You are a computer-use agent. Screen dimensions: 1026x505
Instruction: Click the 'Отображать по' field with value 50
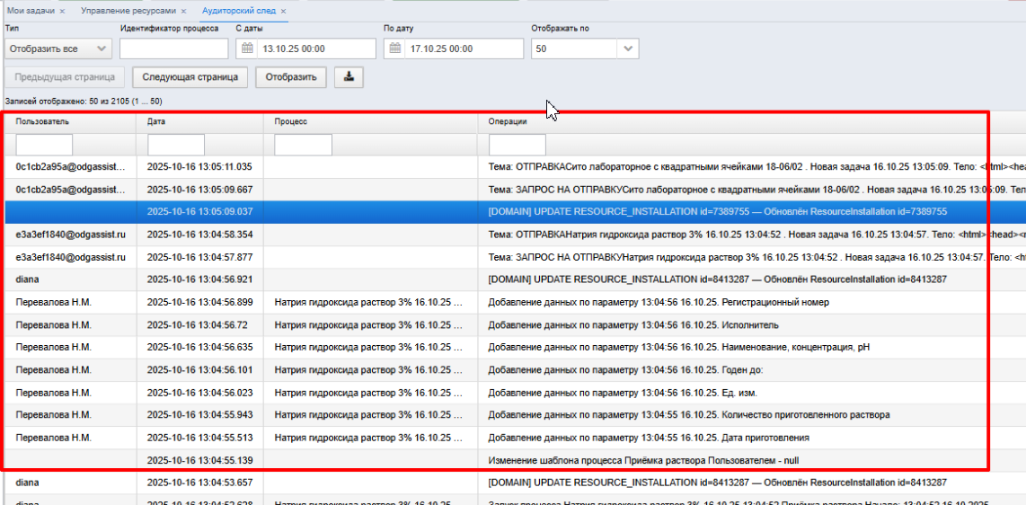(574, 49)
